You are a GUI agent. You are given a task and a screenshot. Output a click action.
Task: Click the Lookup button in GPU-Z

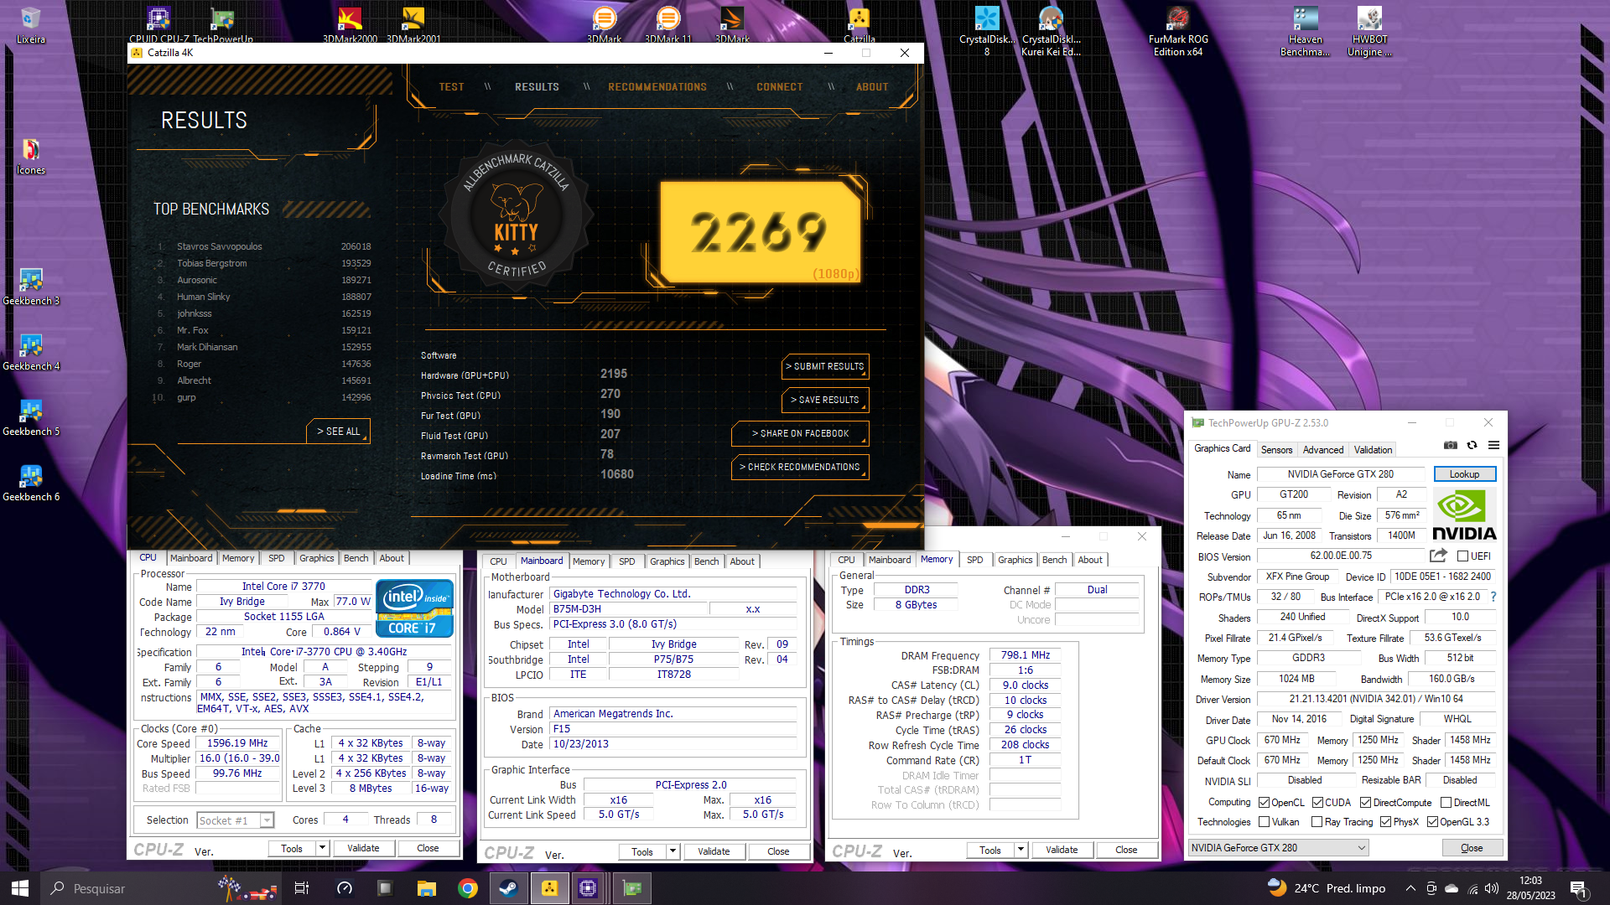click(1464, 474)
